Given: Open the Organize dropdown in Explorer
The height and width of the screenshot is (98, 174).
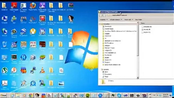Looking at the screenshot, I should point(104,20).
